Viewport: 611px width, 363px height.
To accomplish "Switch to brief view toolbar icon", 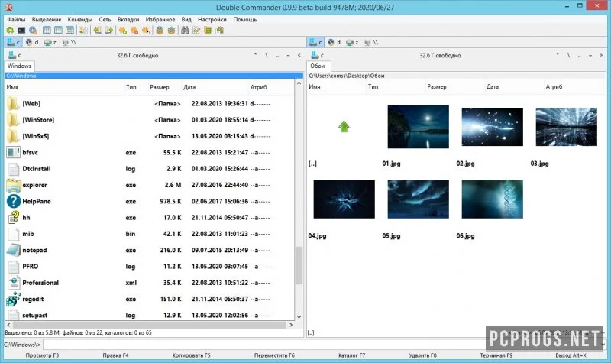I will pos(47,30).
